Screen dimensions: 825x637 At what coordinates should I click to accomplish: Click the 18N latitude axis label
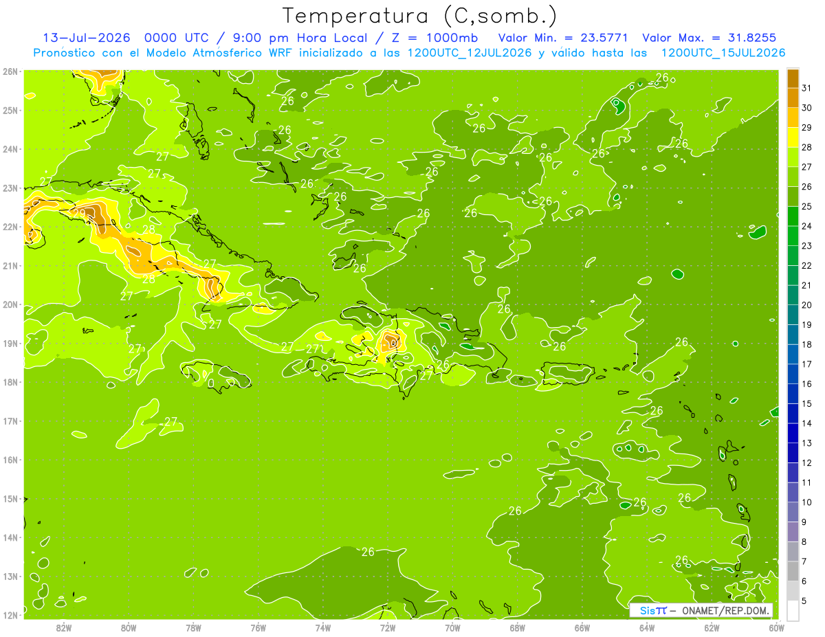tap(10, 382)
